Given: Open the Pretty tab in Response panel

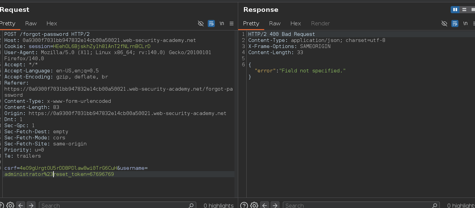Looking at the screenshot, I should 251,23.
